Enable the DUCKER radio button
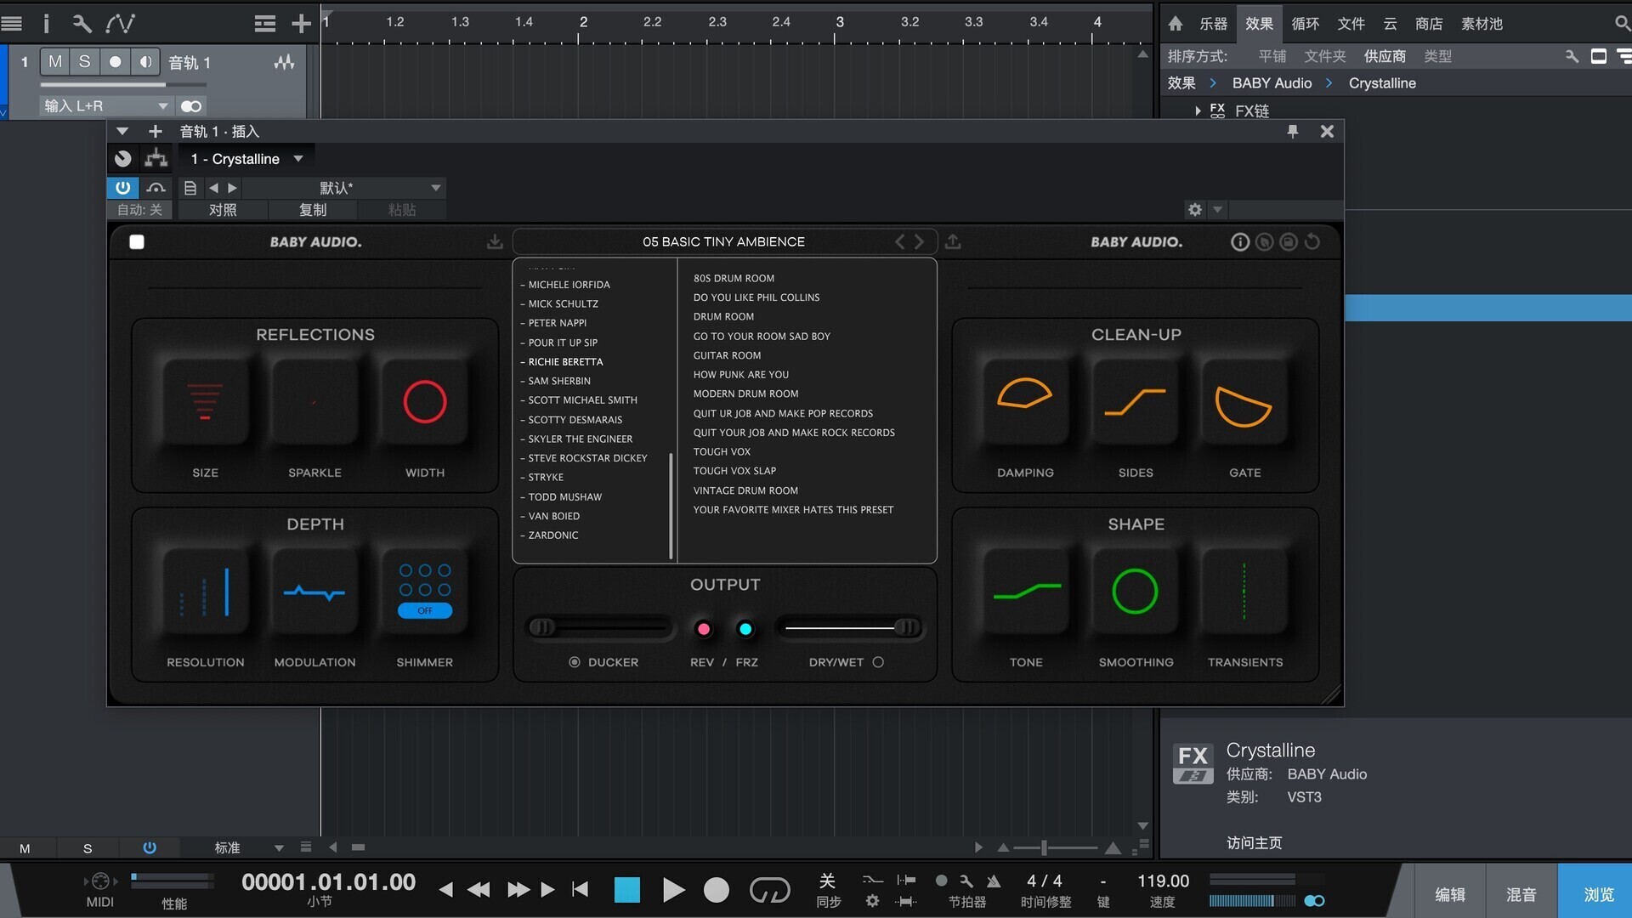 (575, 662)
